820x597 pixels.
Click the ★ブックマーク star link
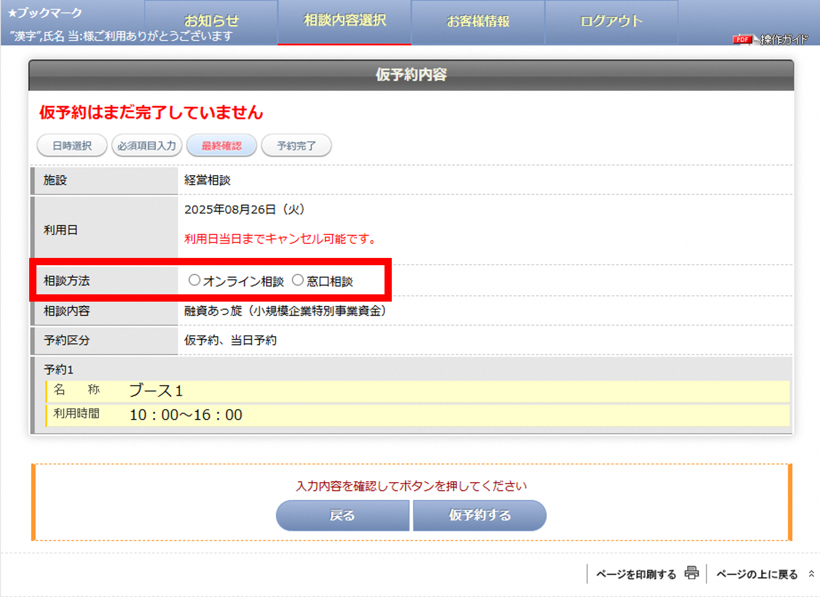(x=45, y=13)
